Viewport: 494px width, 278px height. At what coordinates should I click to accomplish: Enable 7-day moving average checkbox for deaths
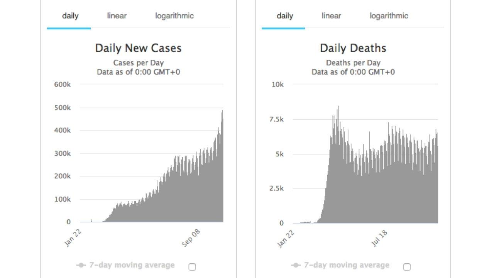tap(407, 267)
